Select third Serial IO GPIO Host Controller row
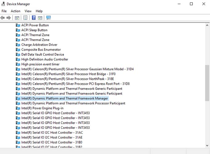The height and width of the screenshot is (154, 210). [55, 123]
